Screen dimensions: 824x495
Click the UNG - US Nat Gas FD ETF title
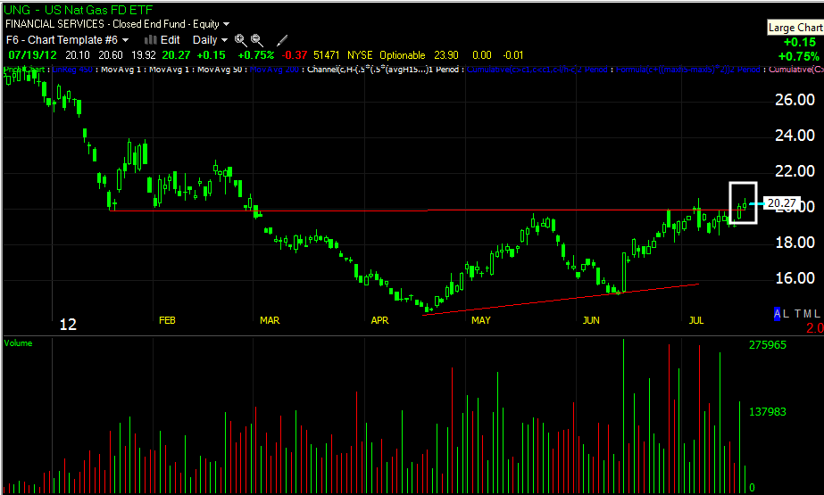(79, 10)
